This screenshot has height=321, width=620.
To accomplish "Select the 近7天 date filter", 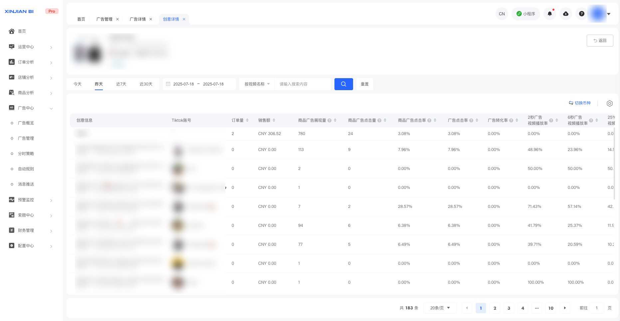I will [121, 84].
